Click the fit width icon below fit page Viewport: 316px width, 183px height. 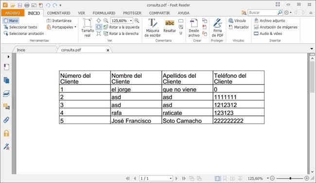tap(99, 27)
